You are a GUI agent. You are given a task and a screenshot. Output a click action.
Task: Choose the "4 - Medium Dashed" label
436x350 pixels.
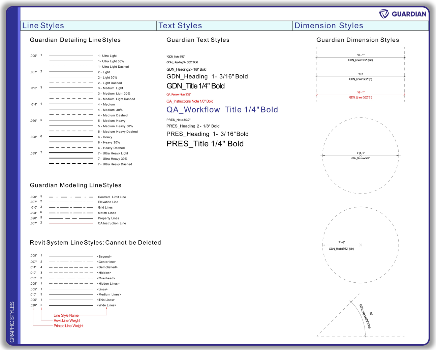(113, 115)
